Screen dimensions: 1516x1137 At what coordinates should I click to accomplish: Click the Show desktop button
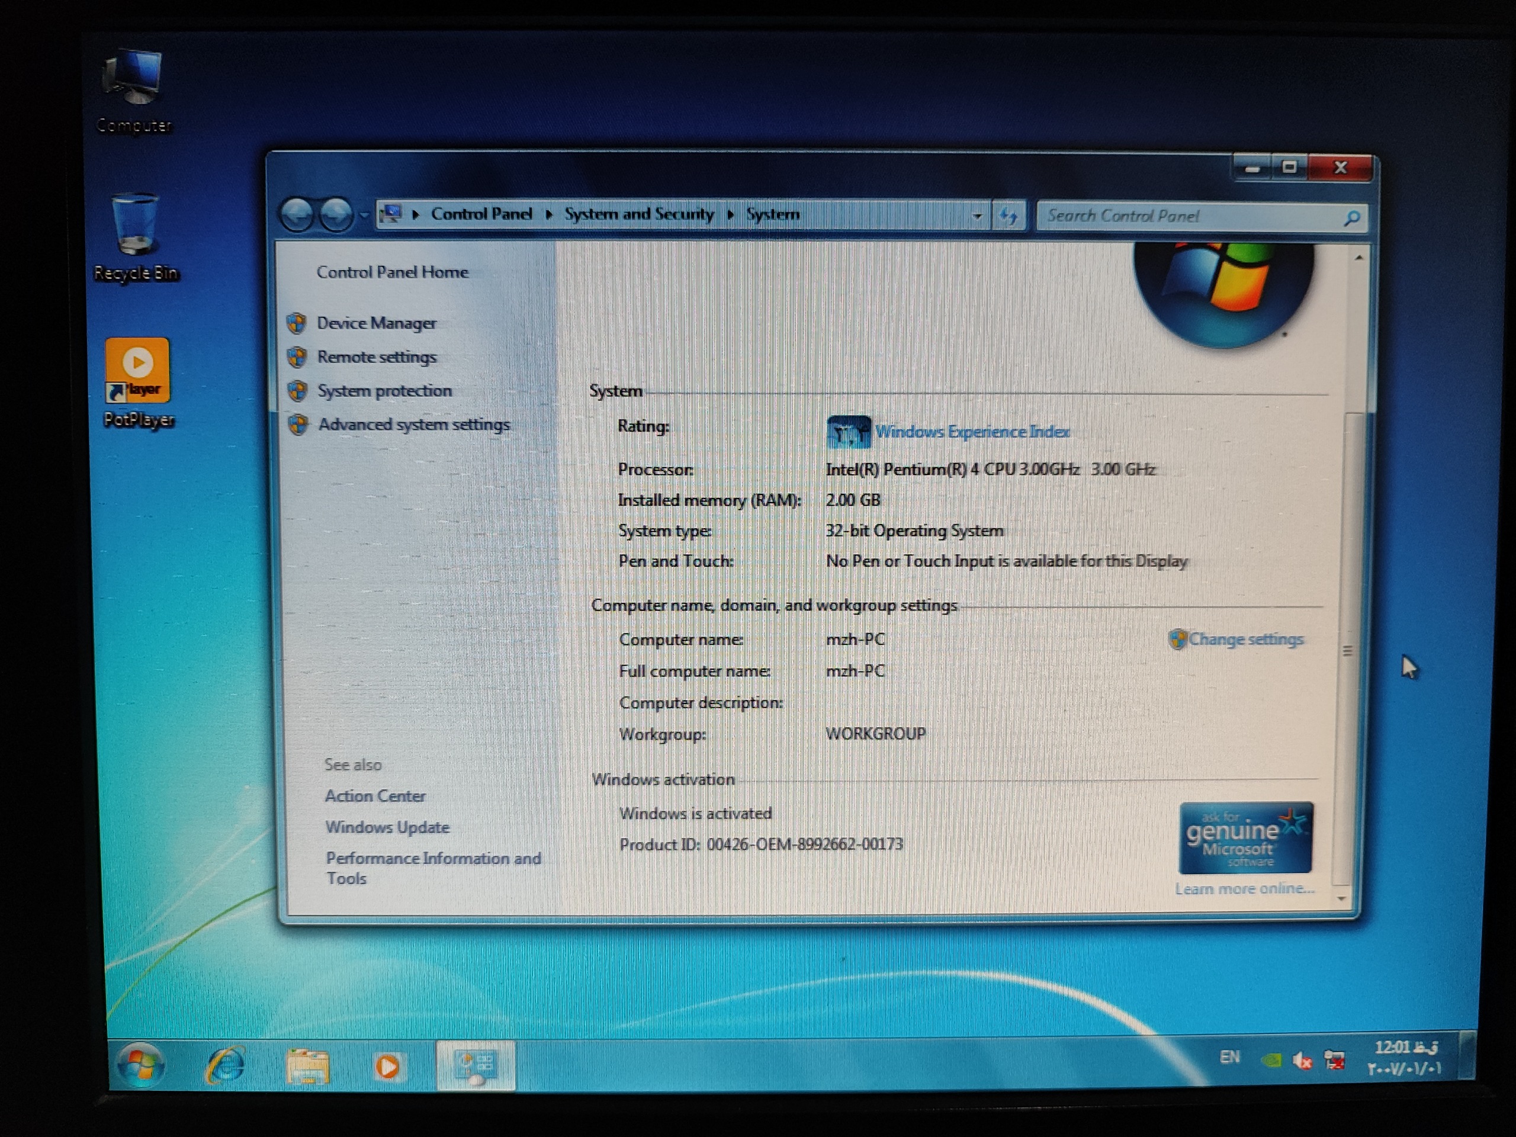coord(1467,1056)
